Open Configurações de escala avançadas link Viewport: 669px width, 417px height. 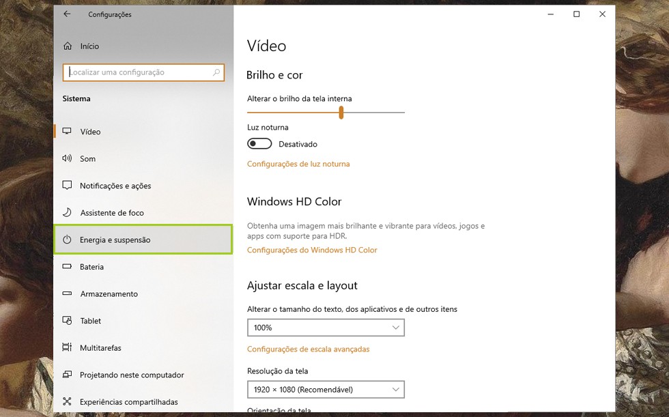(x=308, y=349)
